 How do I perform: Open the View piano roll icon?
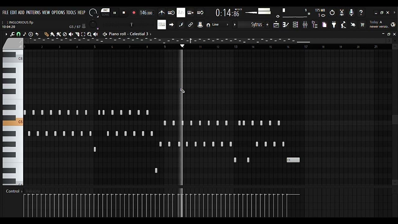point(286,25)
